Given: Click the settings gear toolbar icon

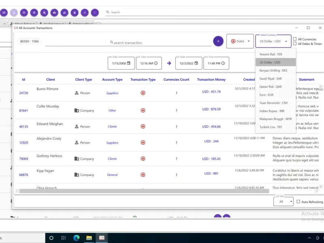Looking at the screenshot, I should click(x=34, y=13).
